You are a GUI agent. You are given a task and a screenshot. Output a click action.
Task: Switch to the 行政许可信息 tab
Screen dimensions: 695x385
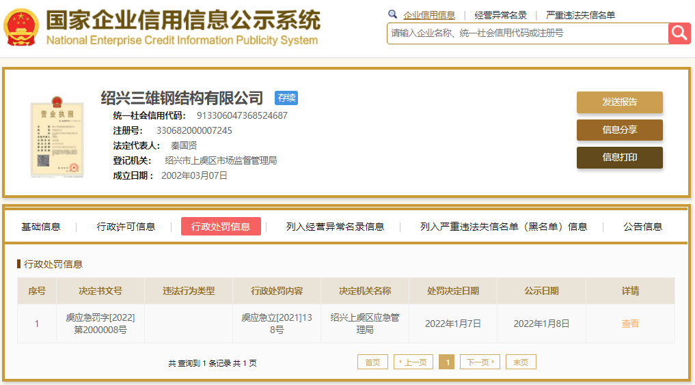(126, 227)
